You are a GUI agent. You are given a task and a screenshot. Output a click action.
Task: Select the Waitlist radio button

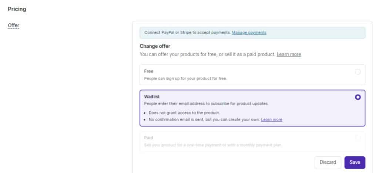[x=358, y=97]
